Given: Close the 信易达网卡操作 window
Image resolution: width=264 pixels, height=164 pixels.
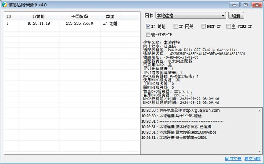Looking at the screenshot, I should [x=257, y=5].
